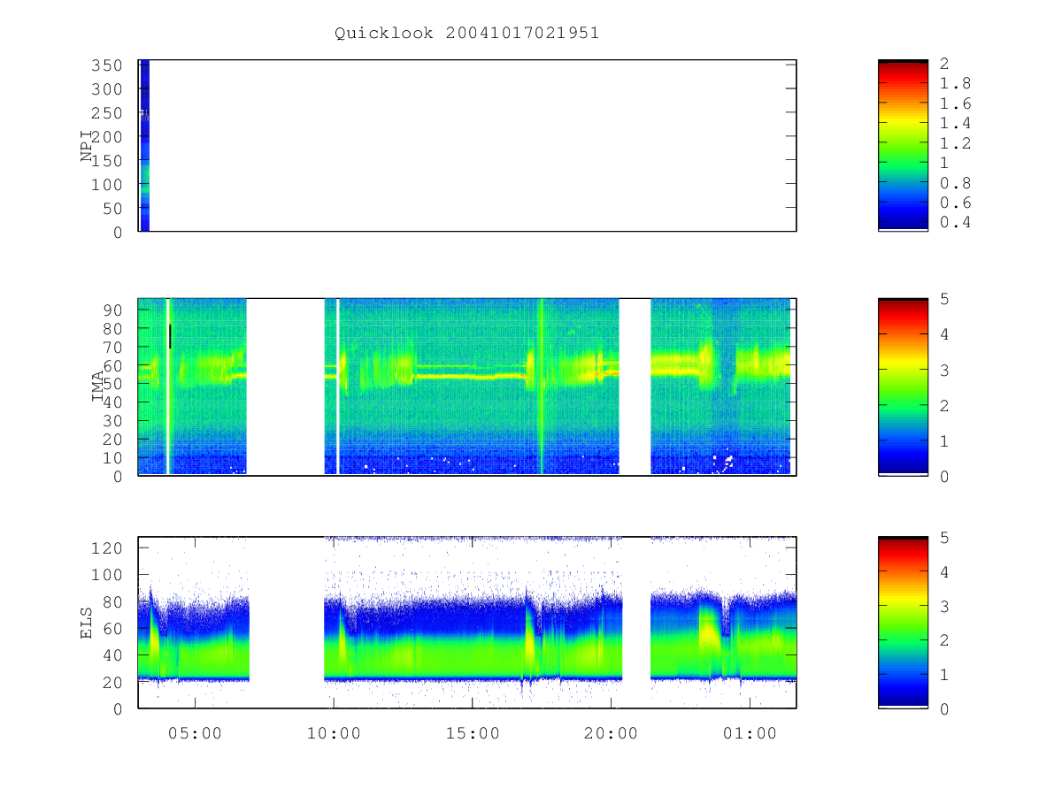Image resolution: width=1062 pixels, height=796 pixels.
Task: Click the 70 tick on IMA axis
Action: pyautogui.click(x=112, y=347)
